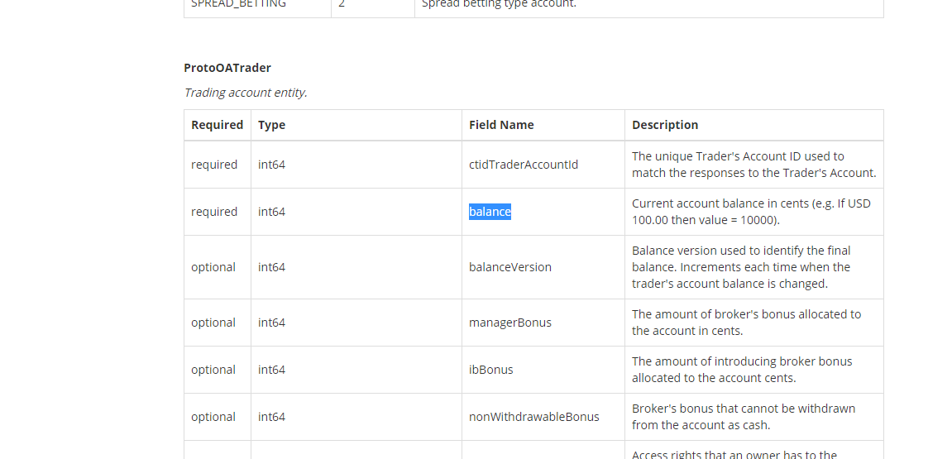Select the nonWithdrawableBonus field name
The image size is (952, 459).
pos(533,417)
